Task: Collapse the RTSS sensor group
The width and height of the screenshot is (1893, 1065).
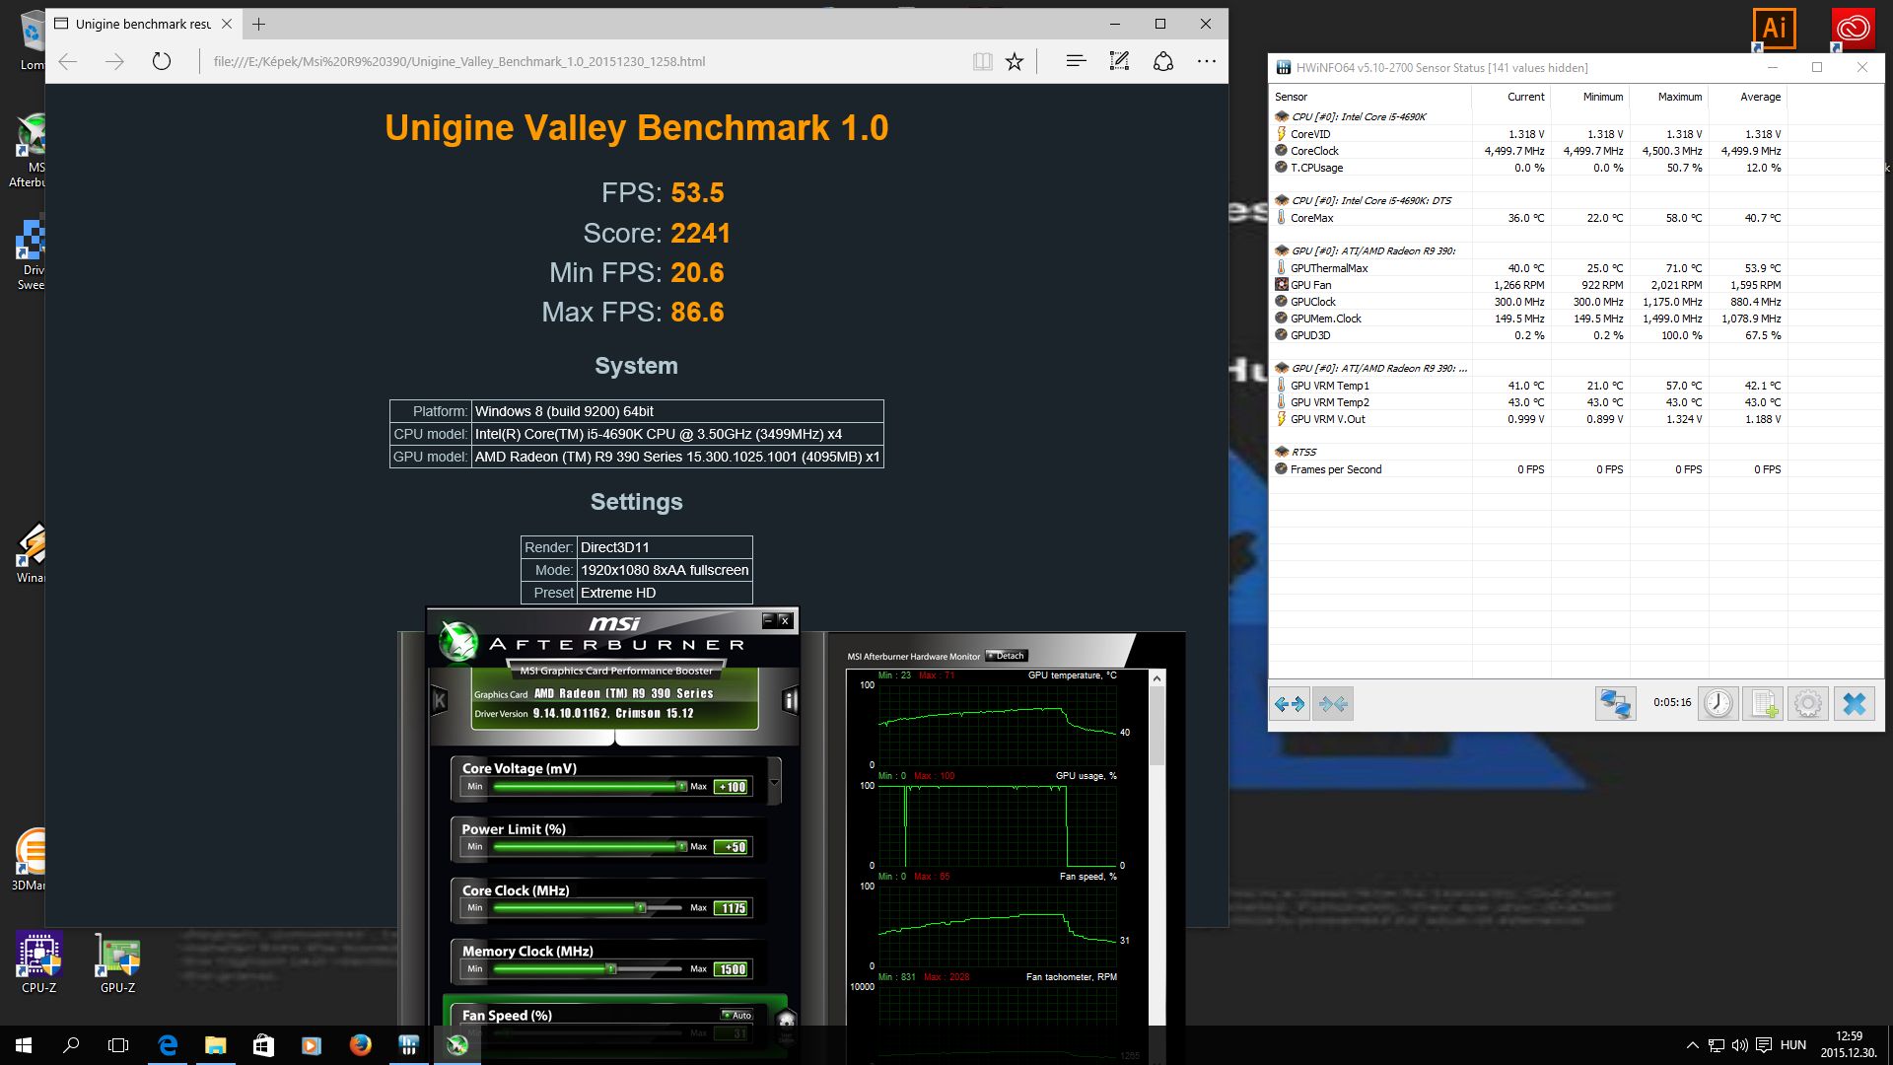Action: tap(1281, 452)
